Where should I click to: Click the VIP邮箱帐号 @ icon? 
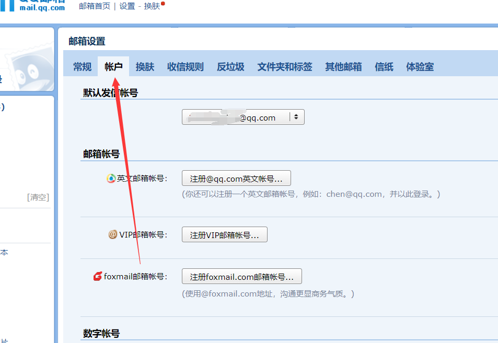(113, 234)
